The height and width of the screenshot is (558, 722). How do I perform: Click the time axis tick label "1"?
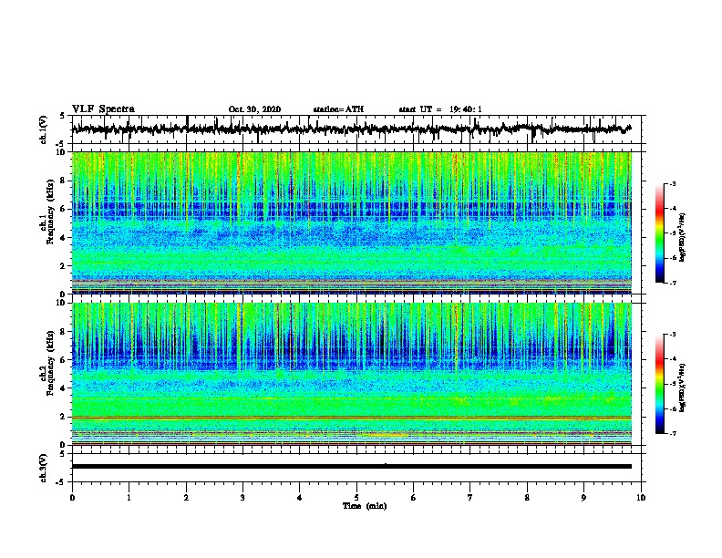coord(129,498)
